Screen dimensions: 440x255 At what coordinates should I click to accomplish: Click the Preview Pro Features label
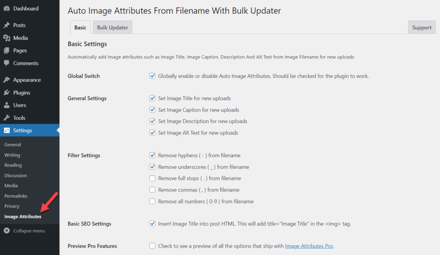point(92,246)
